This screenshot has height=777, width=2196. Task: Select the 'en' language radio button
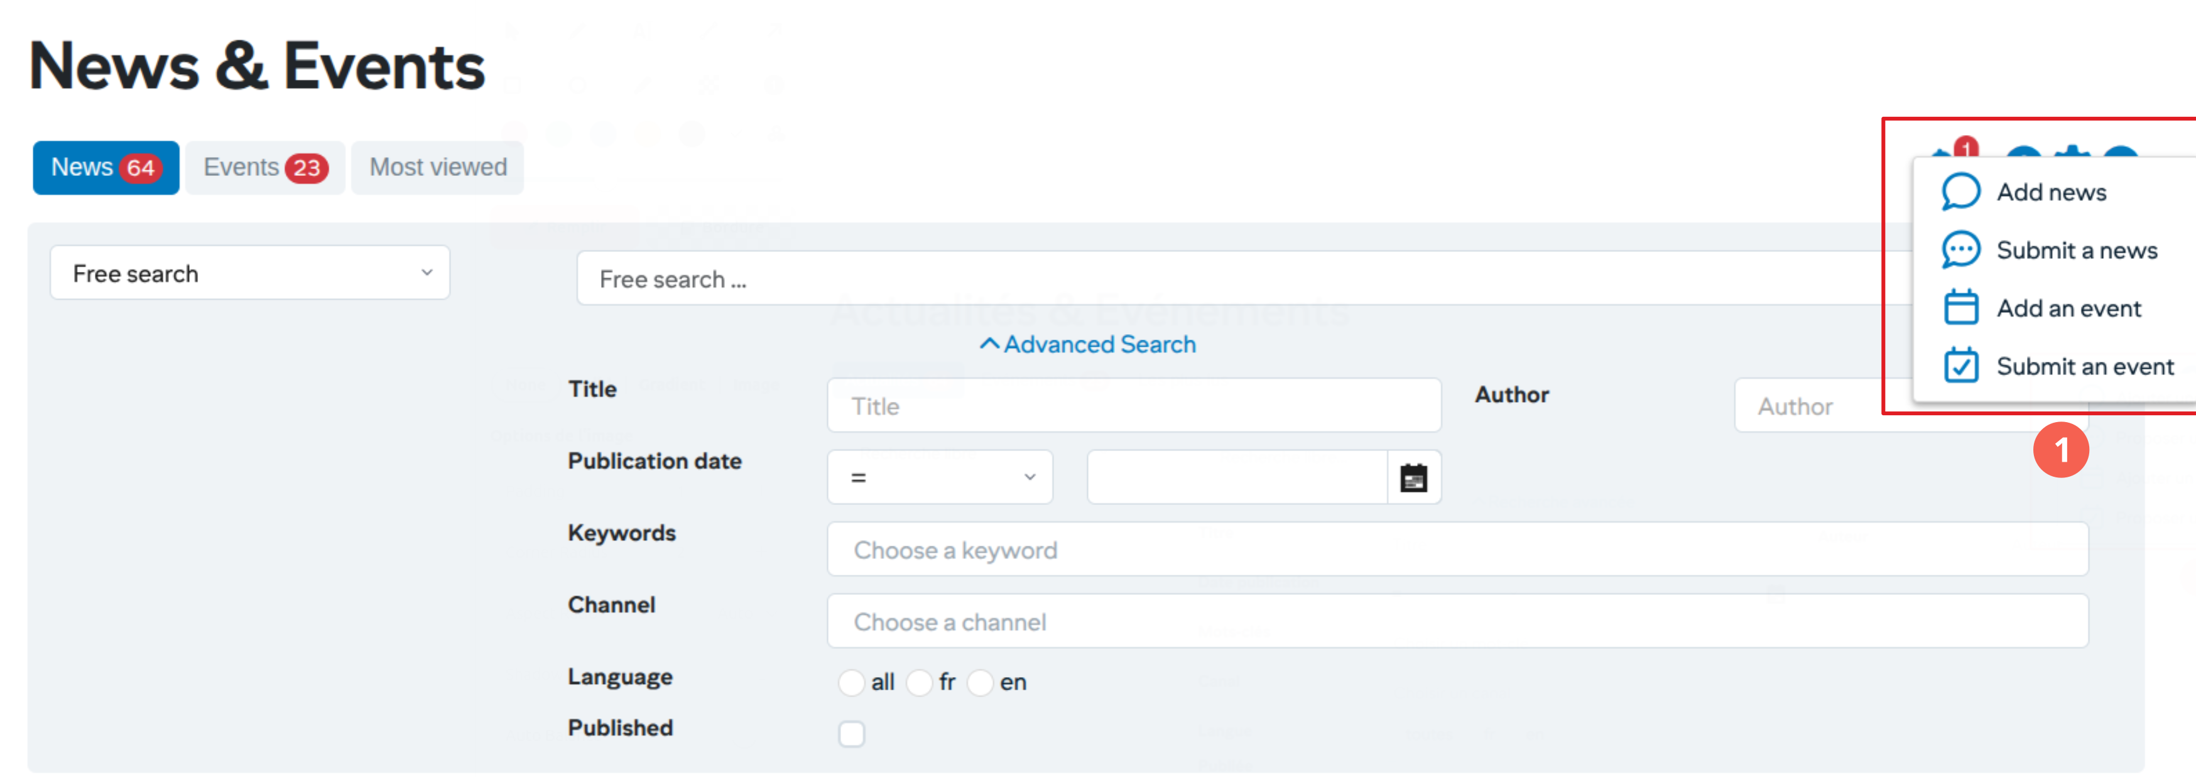click(979, 682)
